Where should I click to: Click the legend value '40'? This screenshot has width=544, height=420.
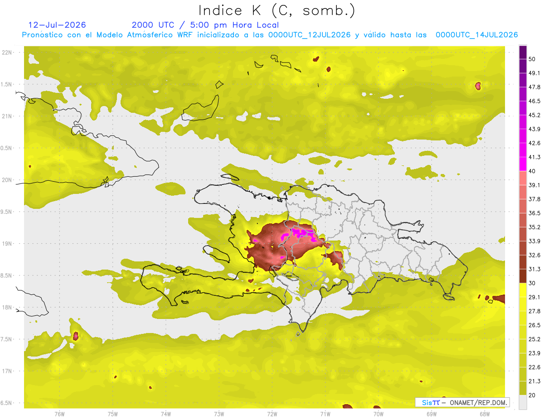point(532,171)
